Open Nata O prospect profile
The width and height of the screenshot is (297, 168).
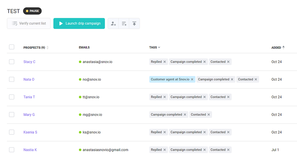click(x=29, y=80)
